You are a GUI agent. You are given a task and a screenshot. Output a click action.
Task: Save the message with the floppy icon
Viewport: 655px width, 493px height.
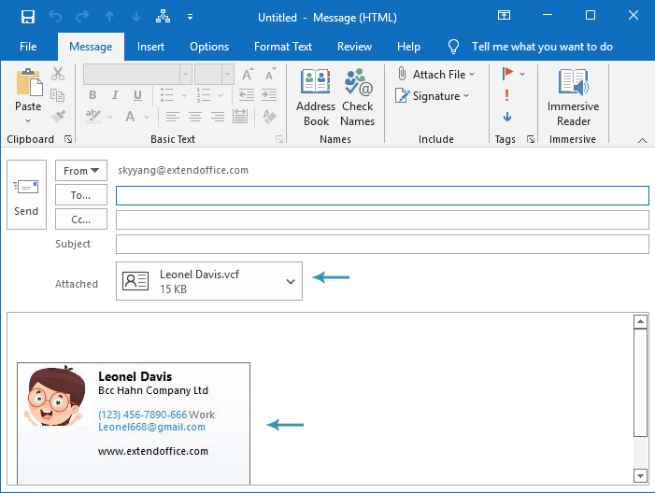(x=28, y=17)
